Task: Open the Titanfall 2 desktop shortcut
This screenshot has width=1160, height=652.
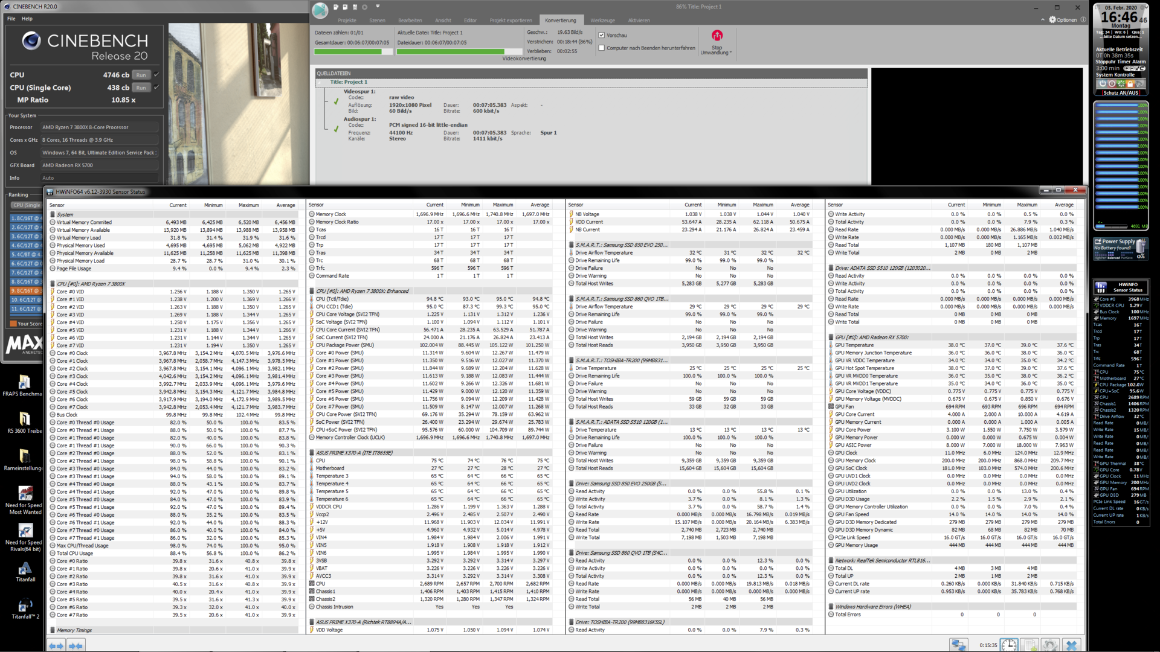Action: tap(25, 609)
